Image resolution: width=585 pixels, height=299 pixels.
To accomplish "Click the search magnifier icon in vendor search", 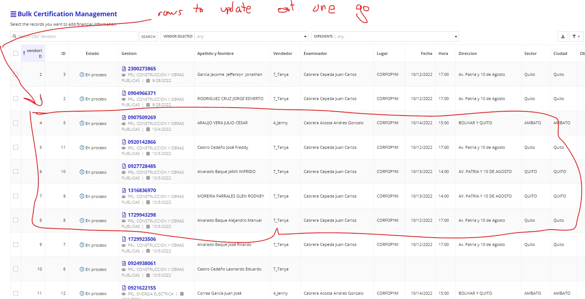I will [14, 36].
